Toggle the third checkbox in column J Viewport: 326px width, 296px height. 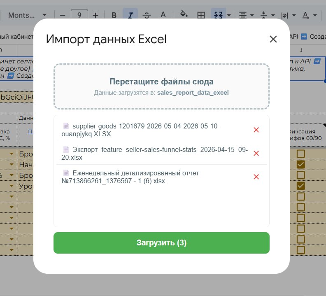pyautogui.click(x=300, y=175)
